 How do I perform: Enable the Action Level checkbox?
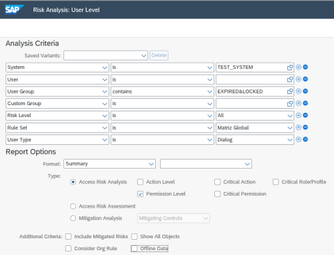coord(140,182)
